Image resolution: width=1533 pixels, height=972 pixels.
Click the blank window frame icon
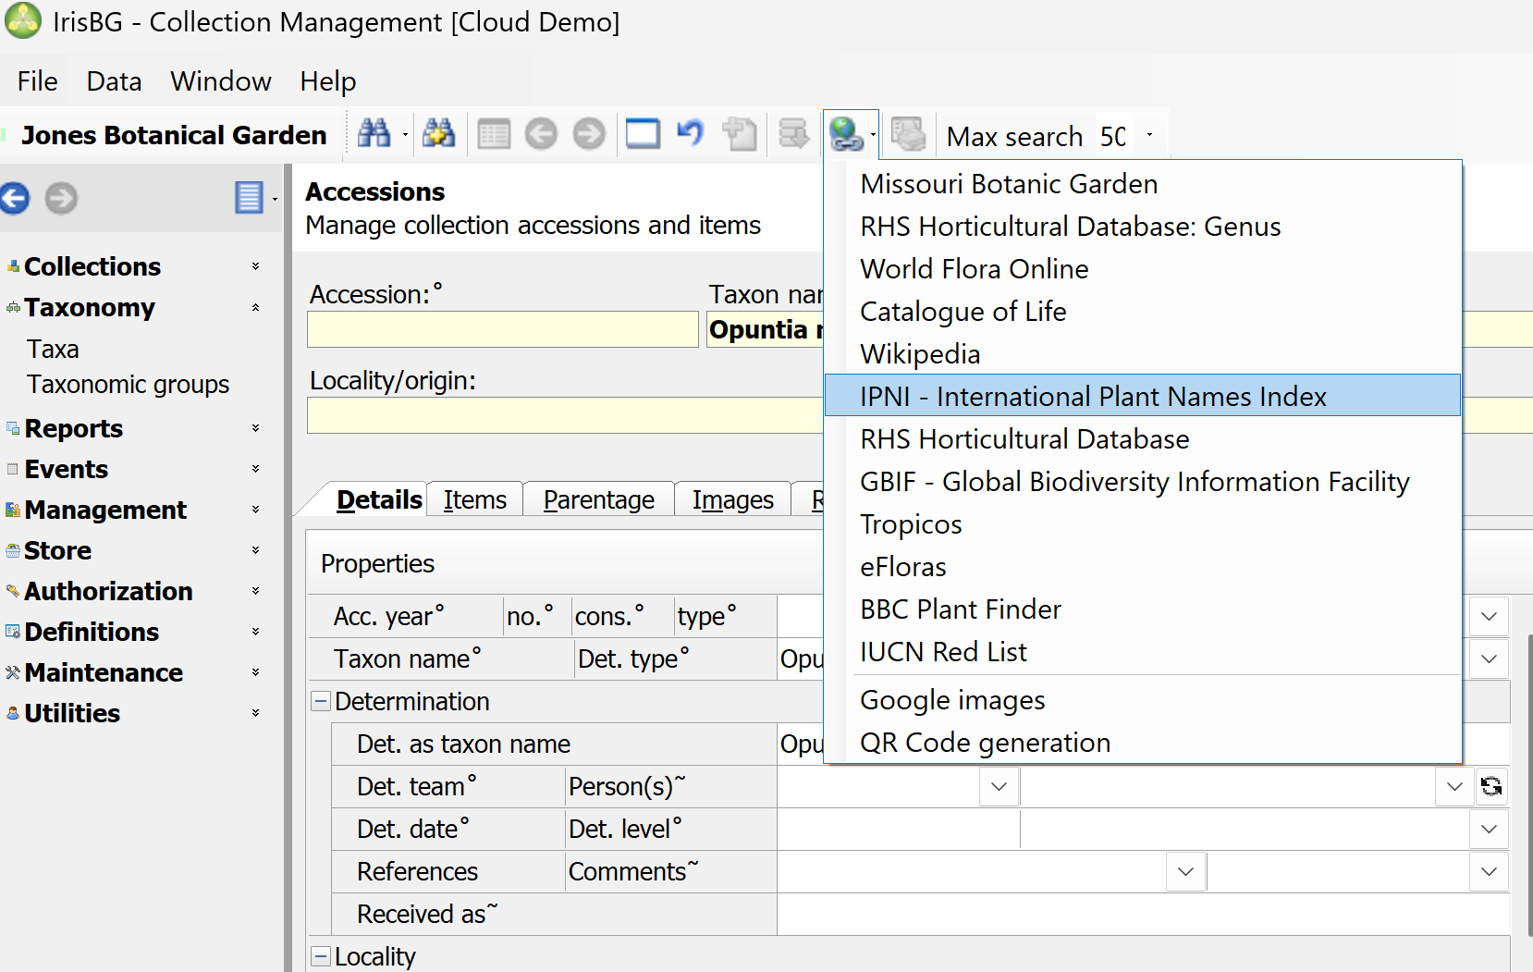pos(643,134)
